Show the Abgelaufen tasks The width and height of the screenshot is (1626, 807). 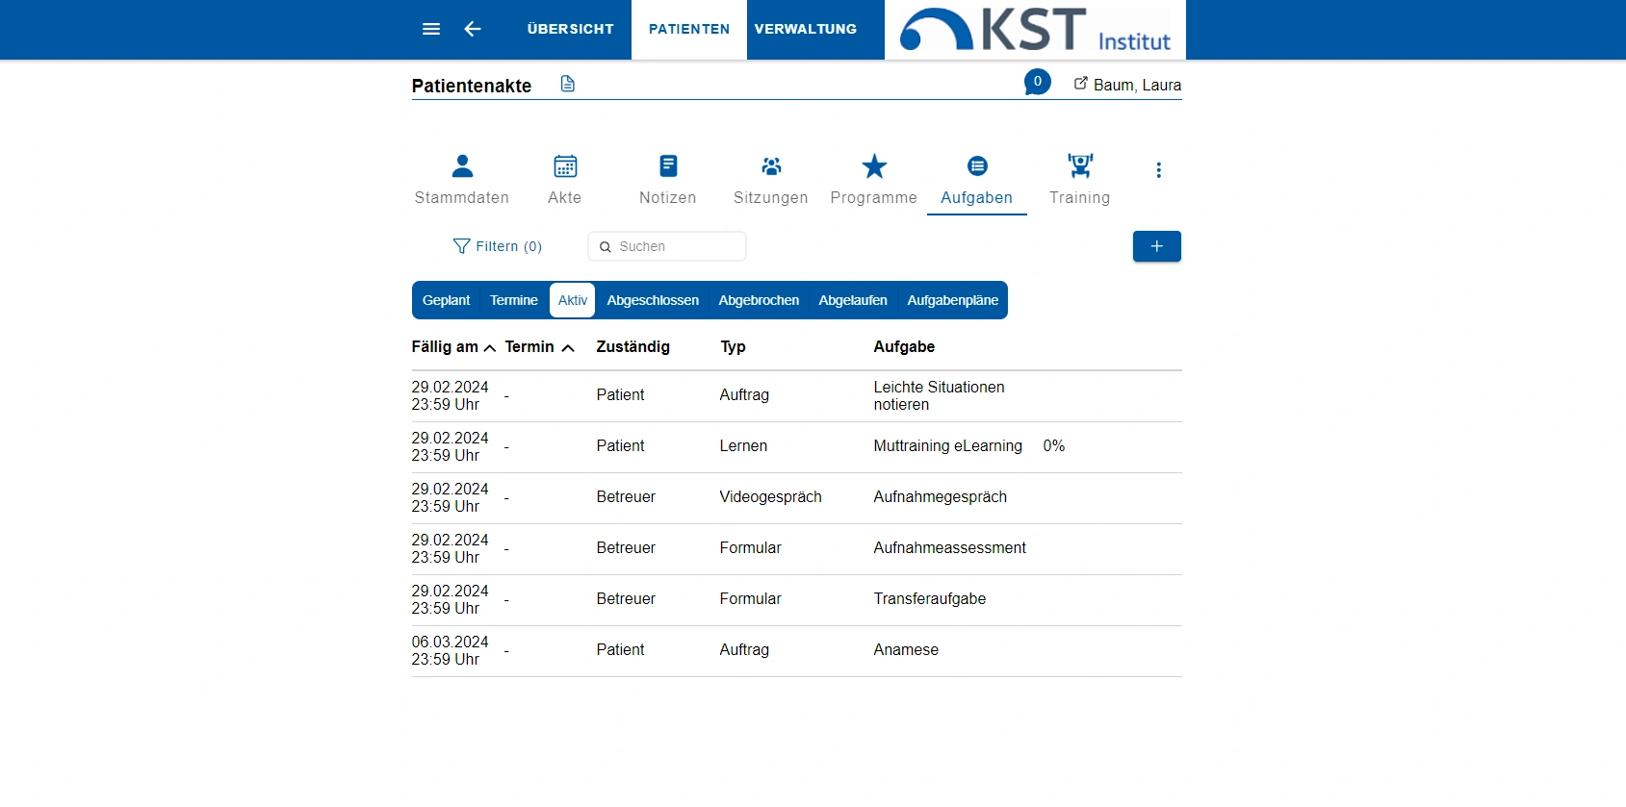[x=853, y=300]
